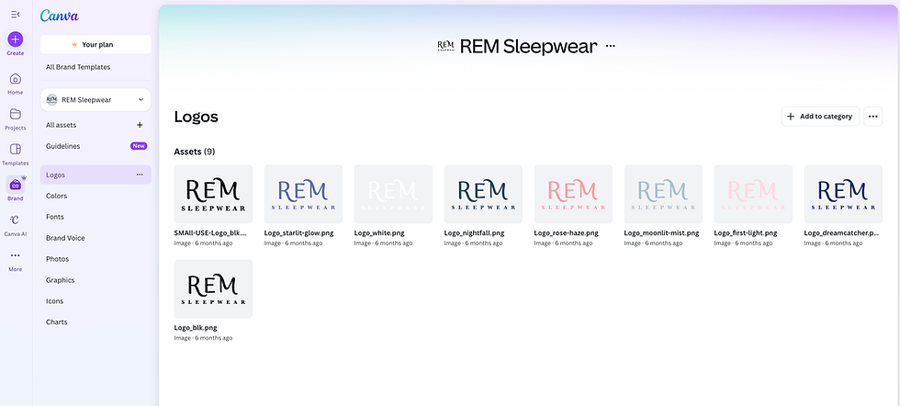Open Guidelines section
The image size is (900, 406).
tap(63, 146)
